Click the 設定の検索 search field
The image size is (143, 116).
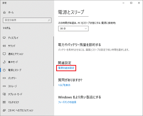pyautogui.click(x=27, y=20)
